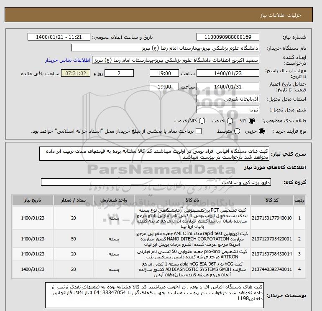The width and height of the screenshot is (322, 311).
Task: Click the remaining days field showing 2
Action: click(119, 73)
